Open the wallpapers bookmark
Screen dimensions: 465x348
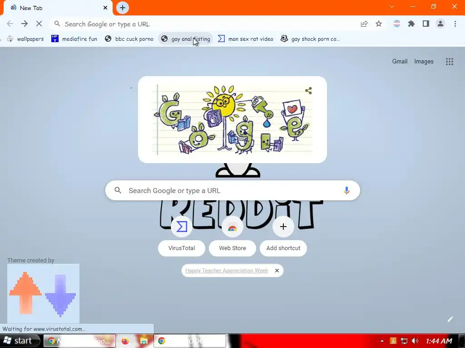(x=25, y=39)
